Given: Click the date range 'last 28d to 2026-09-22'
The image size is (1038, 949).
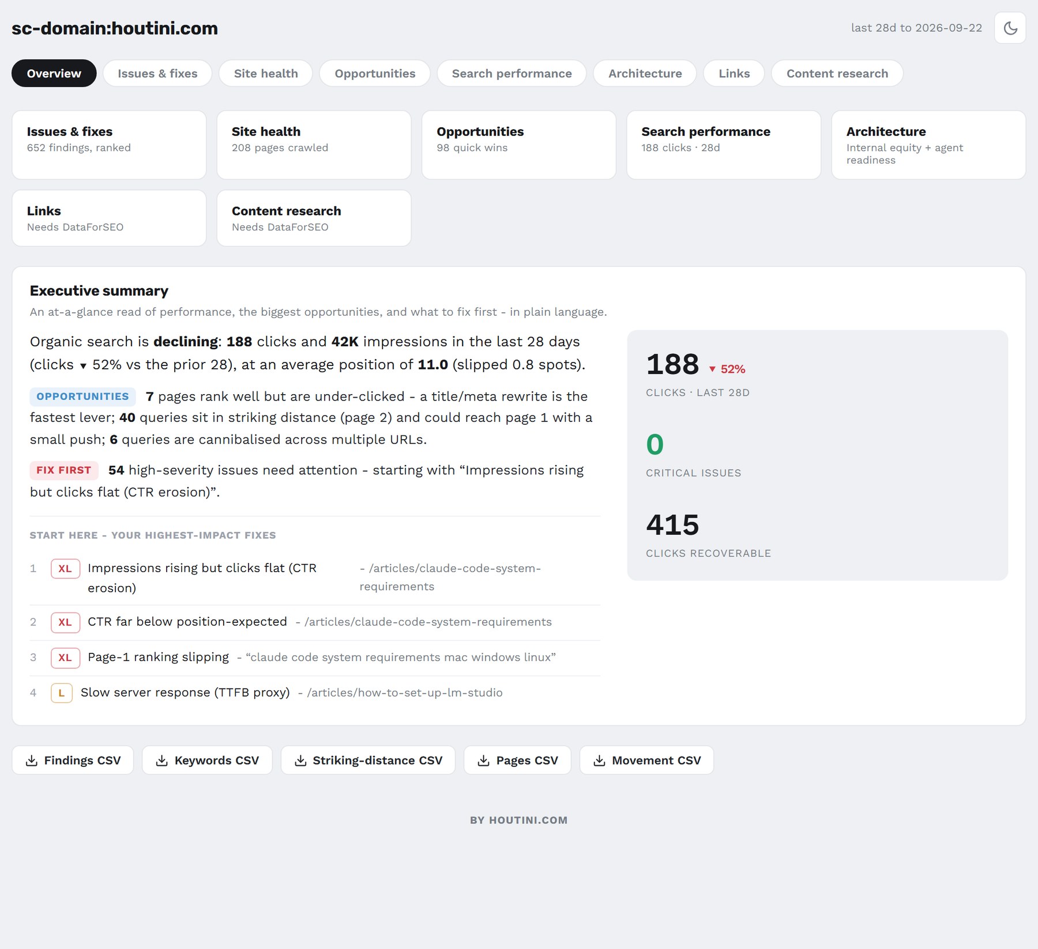Looking at the screenshot, I should click(x=916, y=28).
